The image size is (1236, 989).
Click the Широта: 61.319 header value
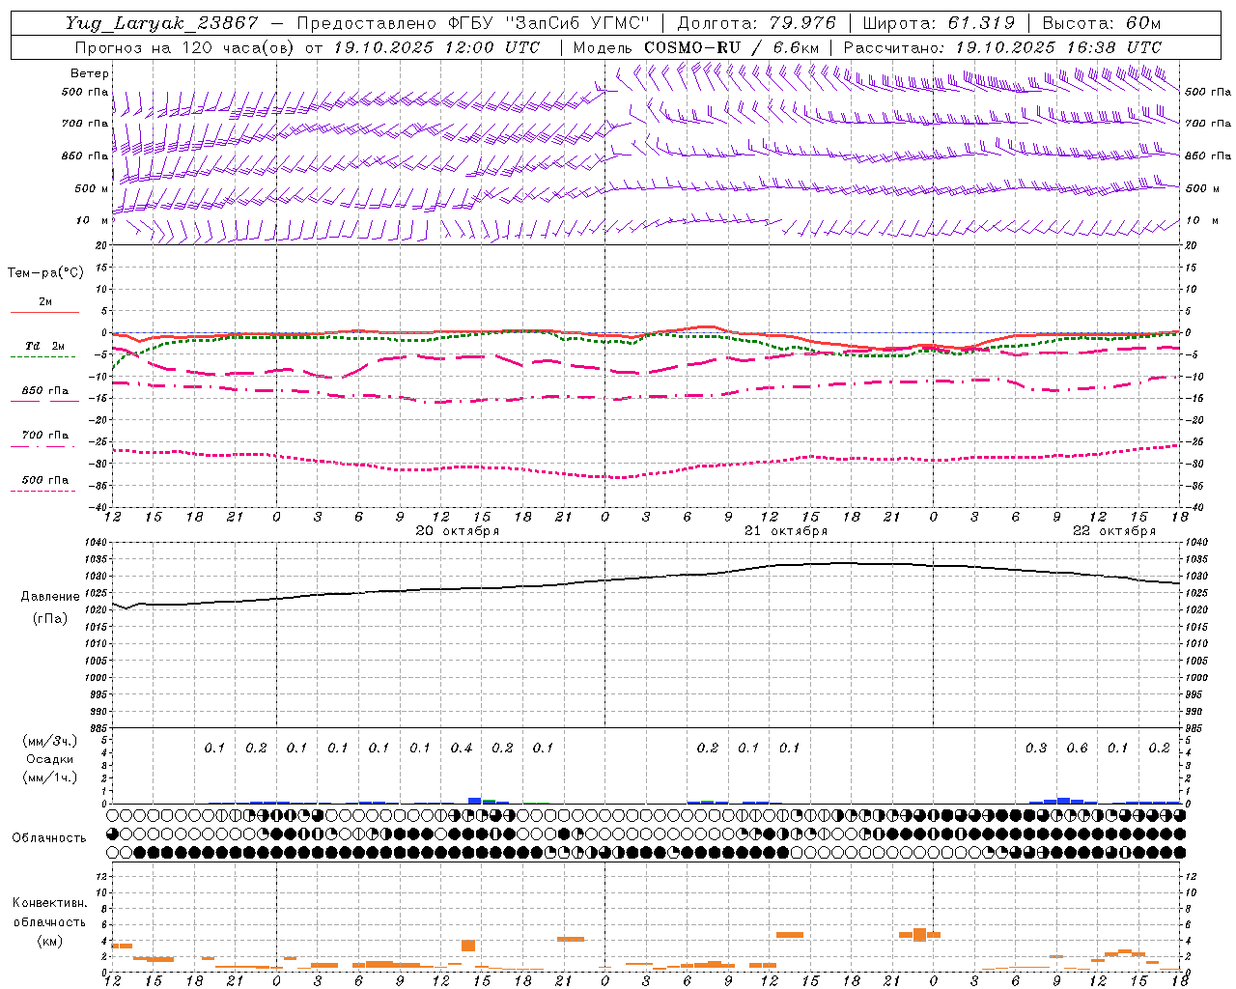[x=939, y=23]
